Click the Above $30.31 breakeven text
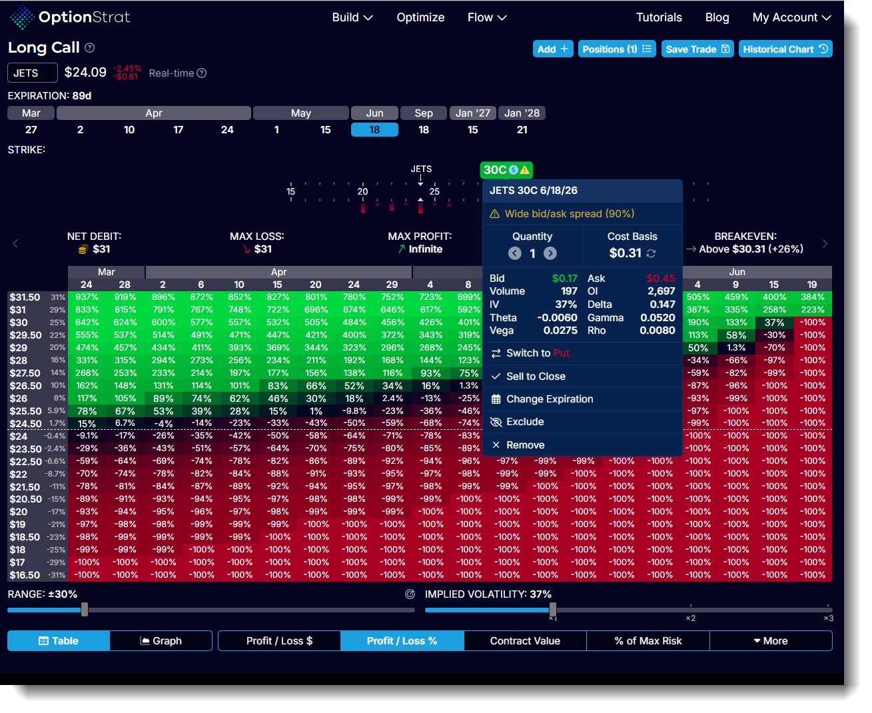Viewport: 872px width, 713px height. (751, 249)
